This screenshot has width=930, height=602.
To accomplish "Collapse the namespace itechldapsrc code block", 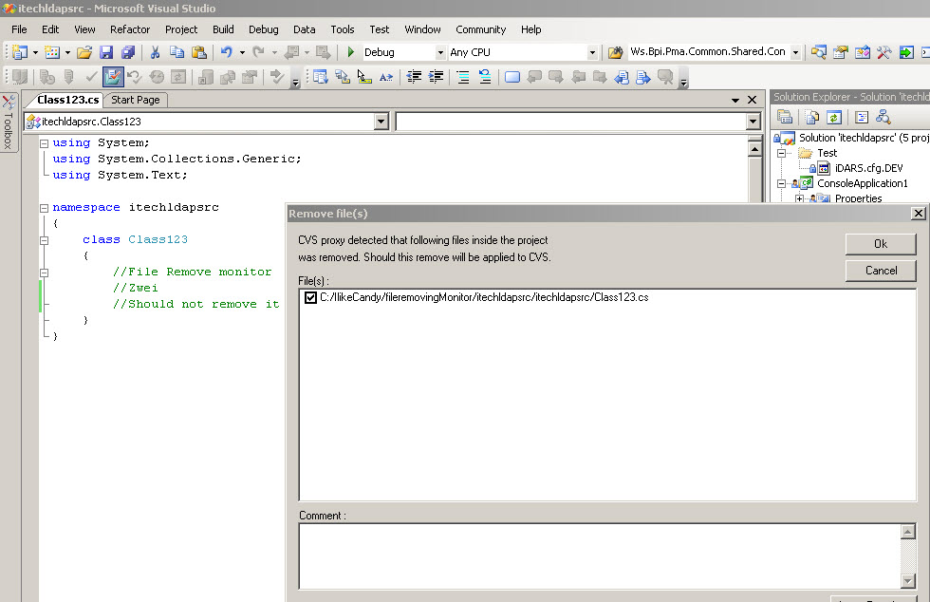I will pyautogui.click(x=44, y=208).
